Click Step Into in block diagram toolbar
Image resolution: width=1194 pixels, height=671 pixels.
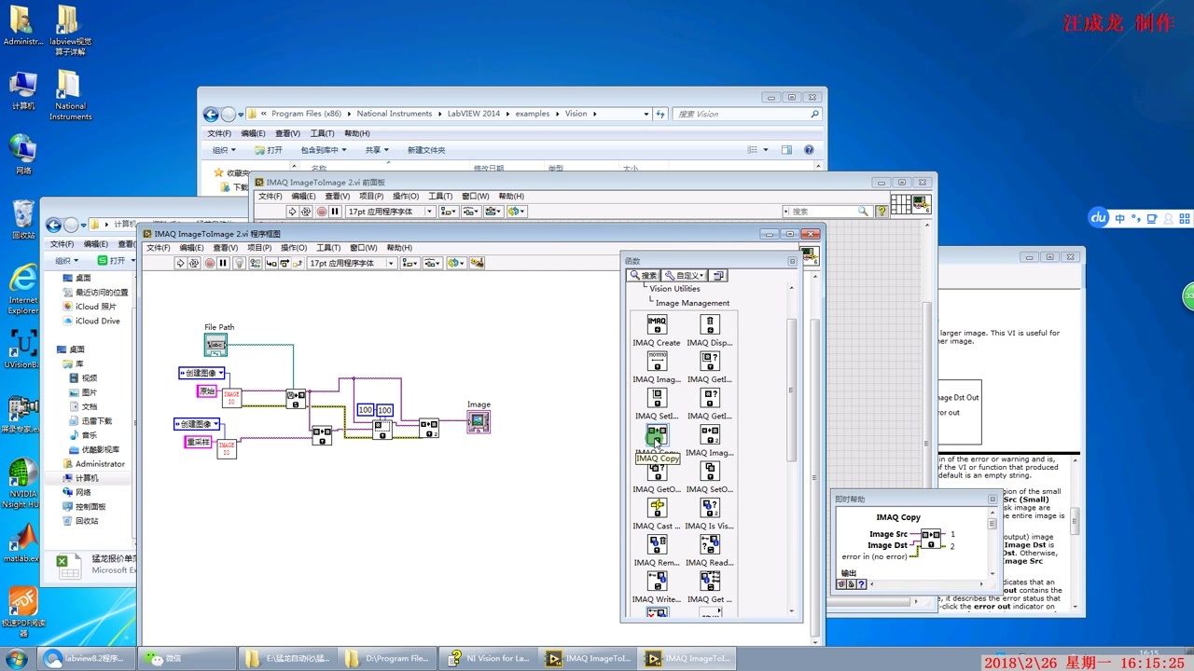tap(271, 264)
